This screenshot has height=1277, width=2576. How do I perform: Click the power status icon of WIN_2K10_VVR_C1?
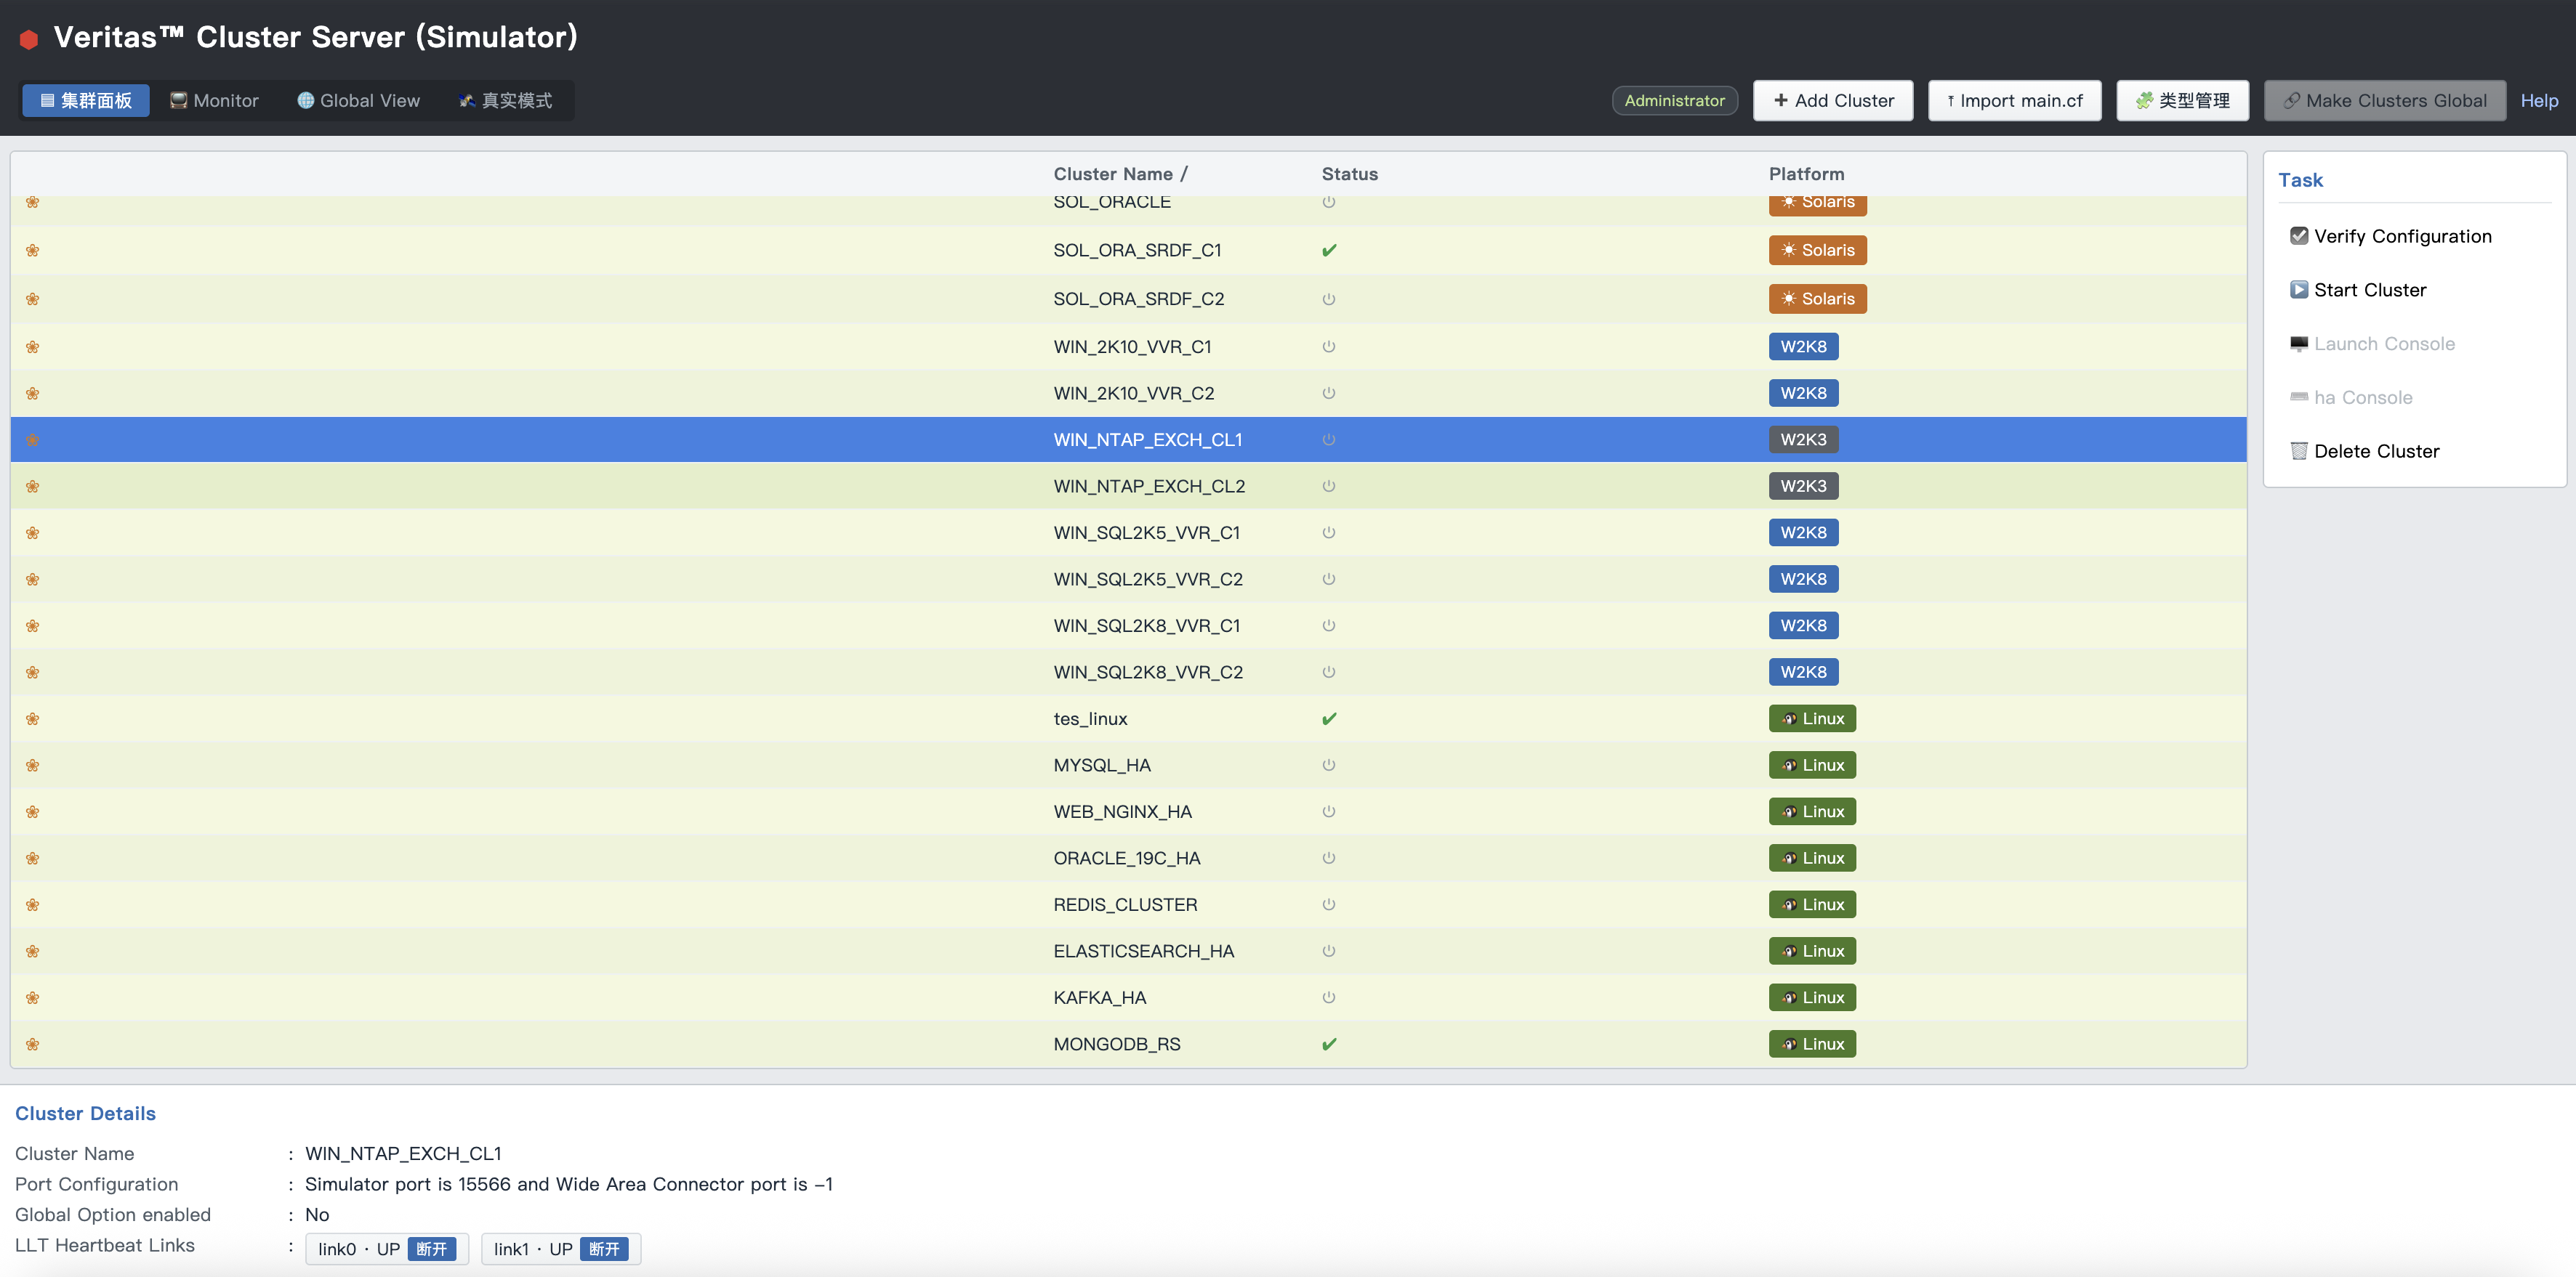[1329, 346]
